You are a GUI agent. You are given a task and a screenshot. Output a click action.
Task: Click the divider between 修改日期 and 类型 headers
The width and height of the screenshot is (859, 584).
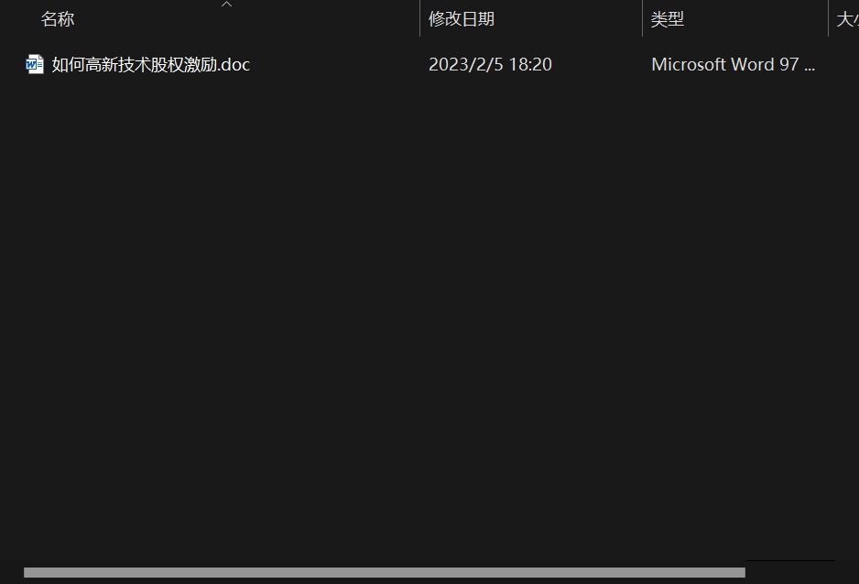[642, 18]
